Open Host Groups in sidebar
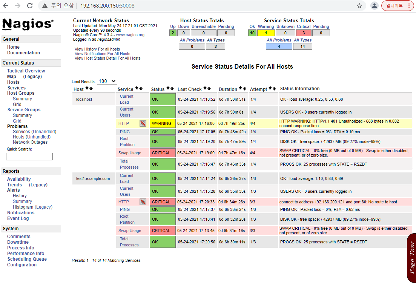Image resolution: width=416 pixels, height=289 pixels. click(21, 93)
